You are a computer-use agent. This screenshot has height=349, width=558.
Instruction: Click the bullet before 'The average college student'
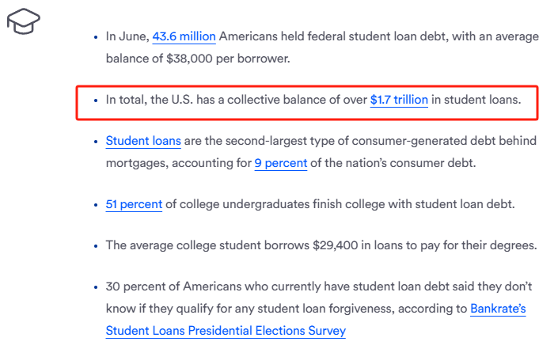[x=95, y=246]
